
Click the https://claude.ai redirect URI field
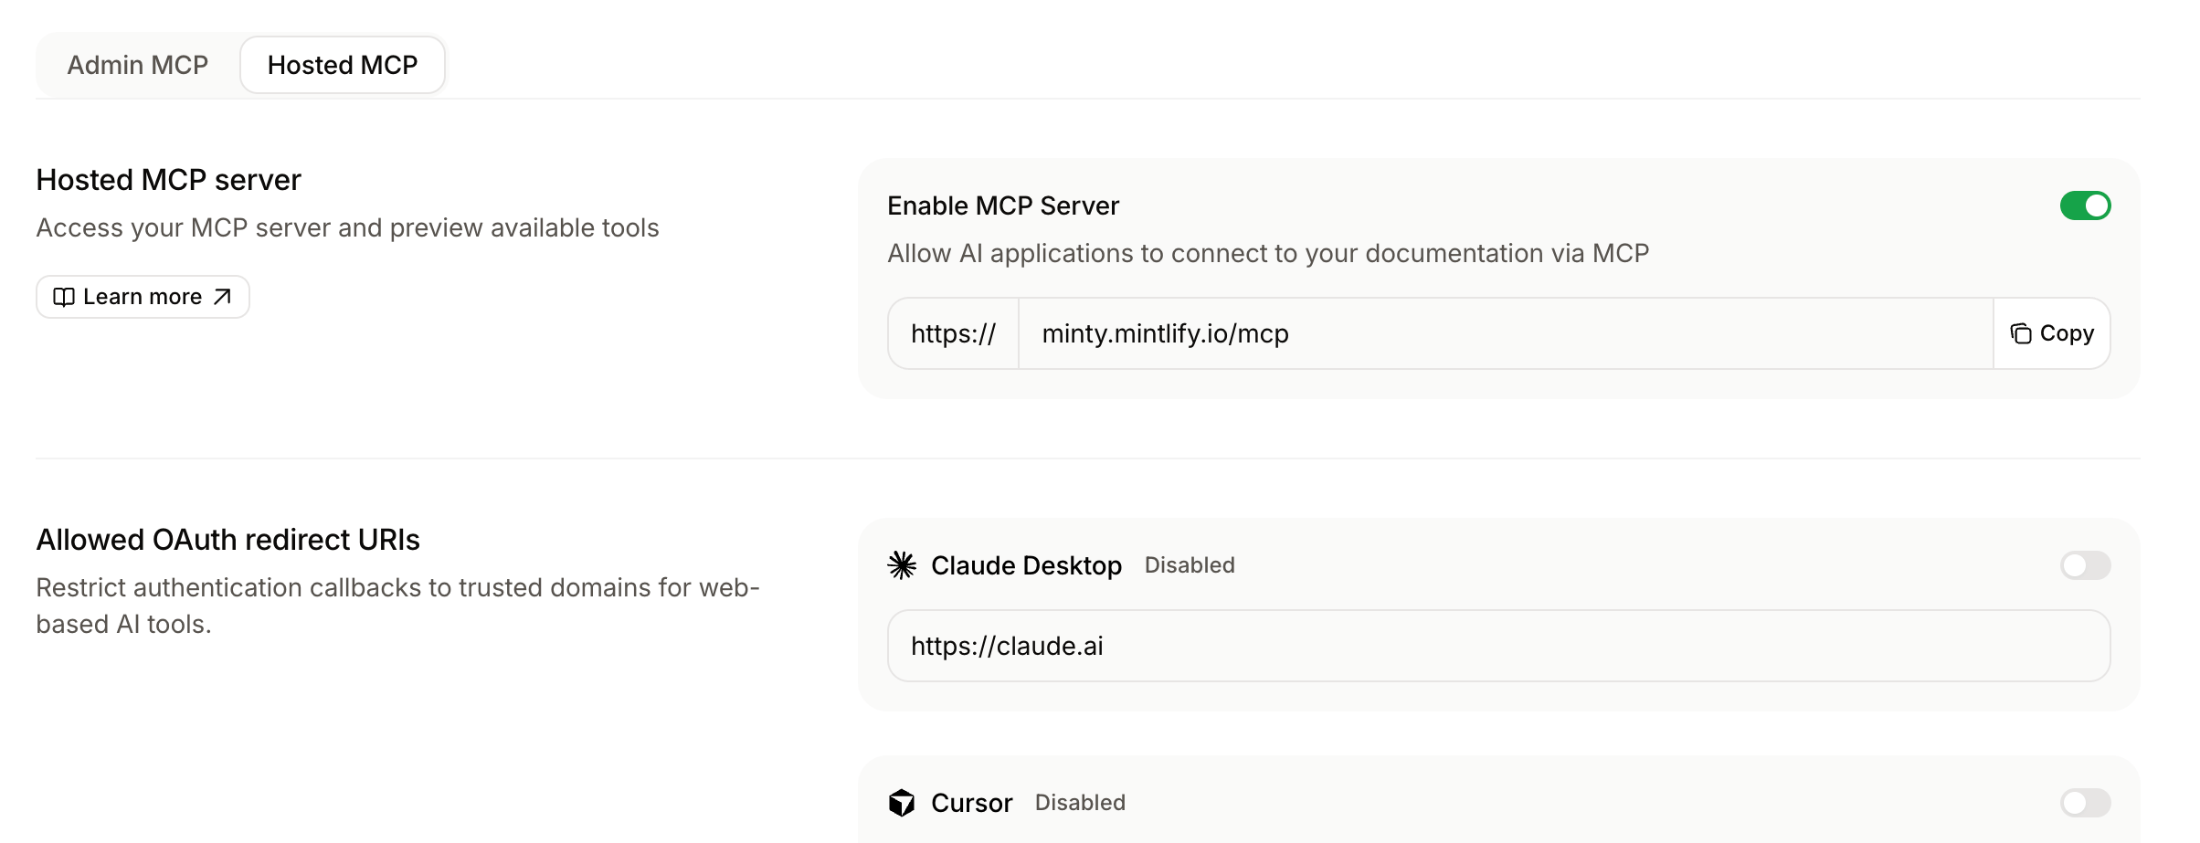click(1498, 646)
